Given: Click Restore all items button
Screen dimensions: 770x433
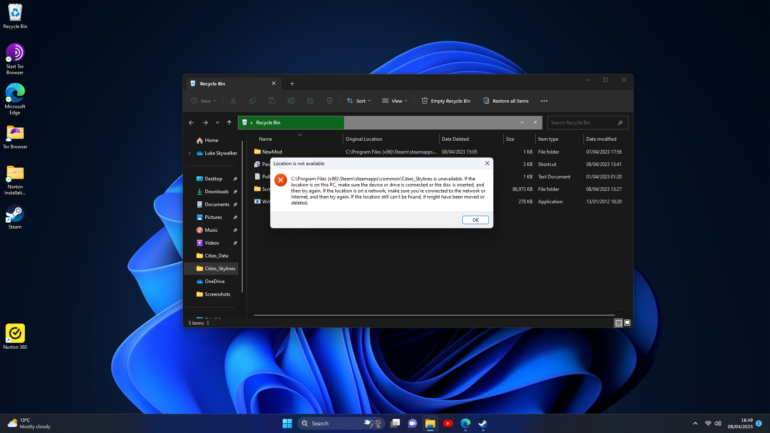Looking at the screenshot, I should (x=506, y=101).
